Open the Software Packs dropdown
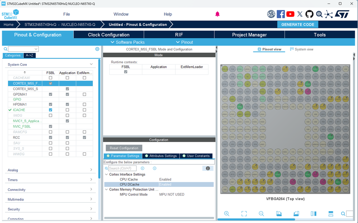The image size is (358, 223). pos(128,42)
